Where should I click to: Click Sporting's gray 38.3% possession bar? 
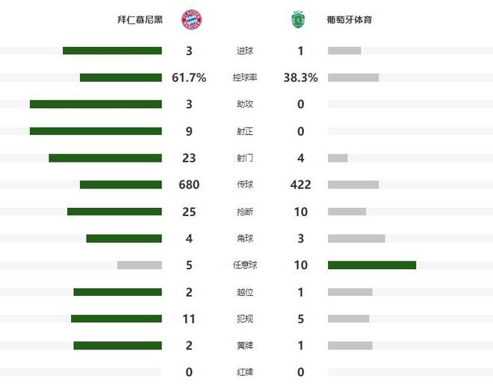pyautogui.click(x=353, y=78)
